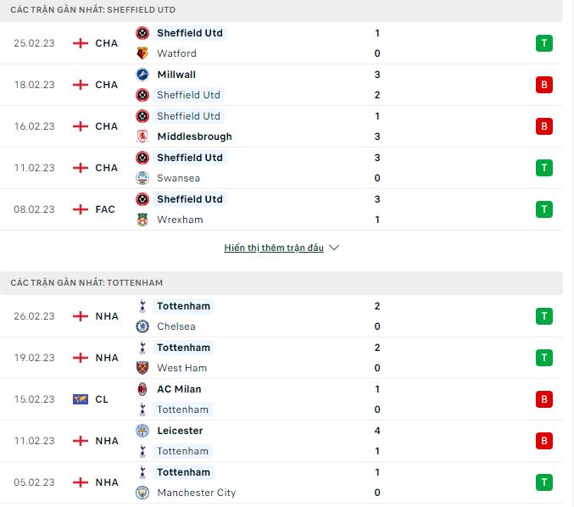
Task: Click the Millwall club crest icon
Action: coord(142,75)
